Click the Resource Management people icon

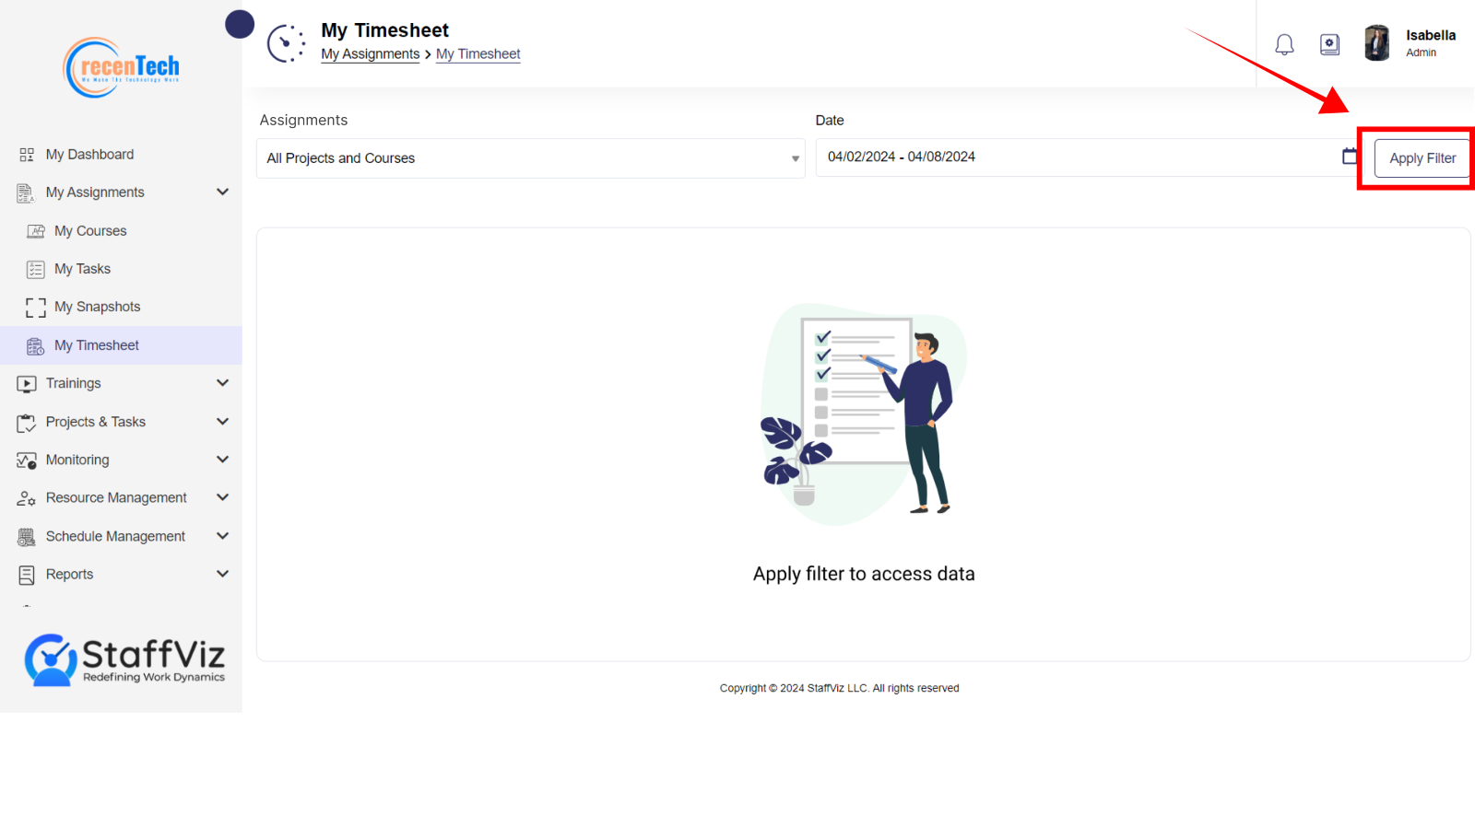(x=26, y=498)
